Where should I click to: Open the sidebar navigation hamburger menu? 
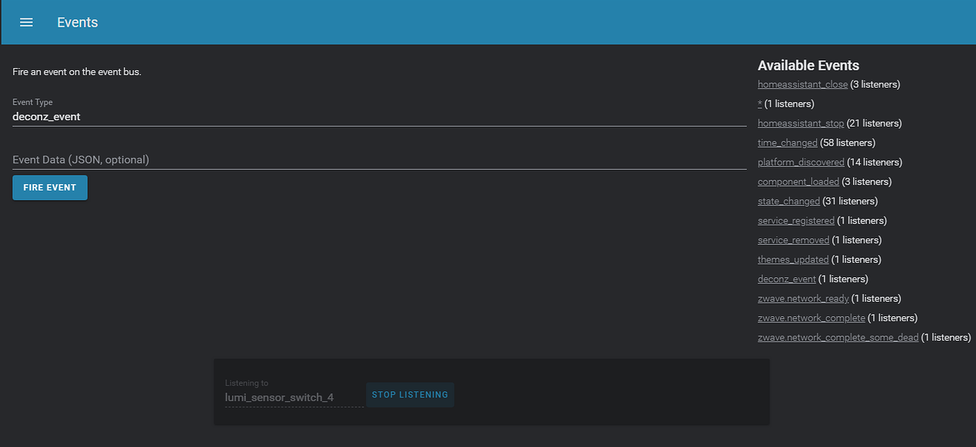point(26,22)
